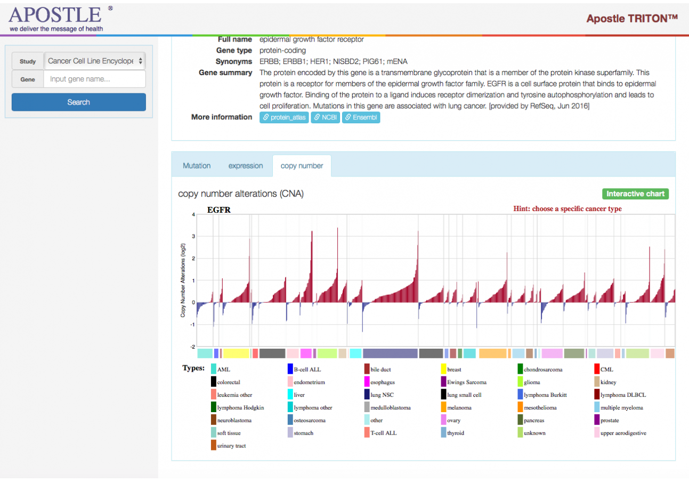Click the neuroblastoma legend swatch
Screen dimensions: 689x482
(x=214, y=420)
